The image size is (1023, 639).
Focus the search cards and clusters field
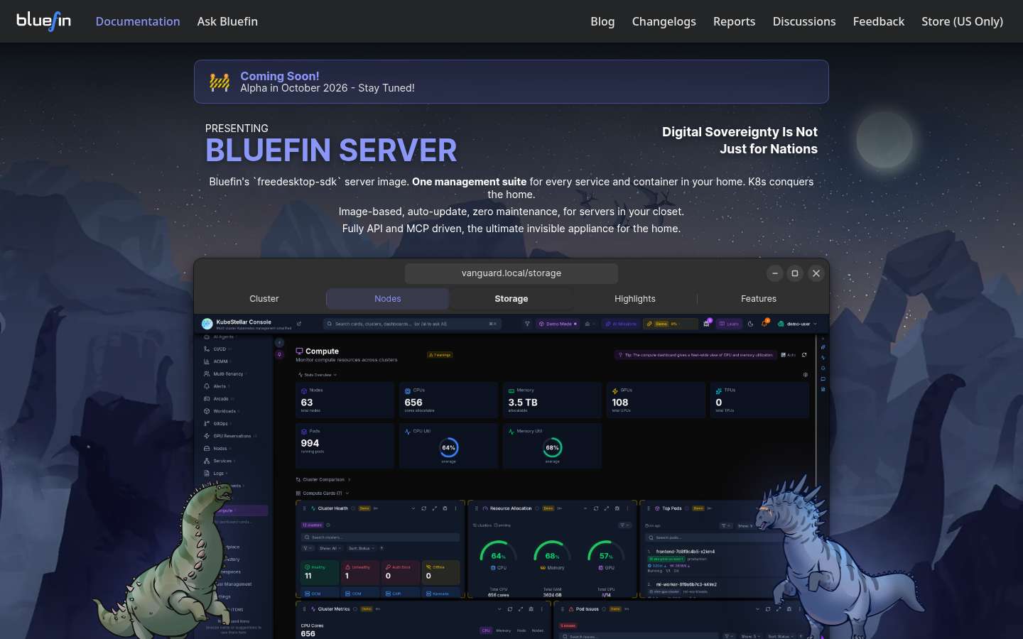[x=412, y=324]
